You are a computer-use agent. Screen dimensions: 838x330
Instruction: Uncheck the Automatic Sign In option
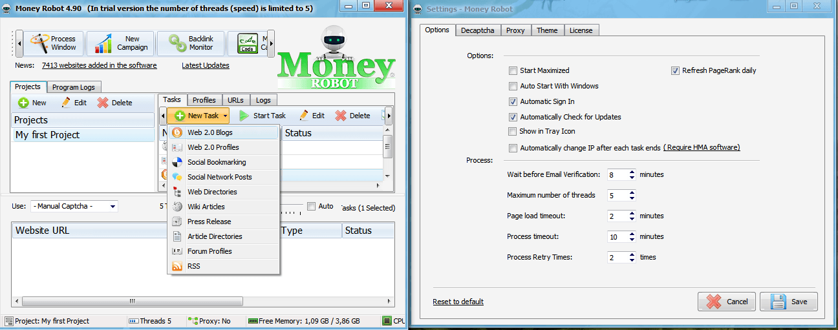coord(513,101)
